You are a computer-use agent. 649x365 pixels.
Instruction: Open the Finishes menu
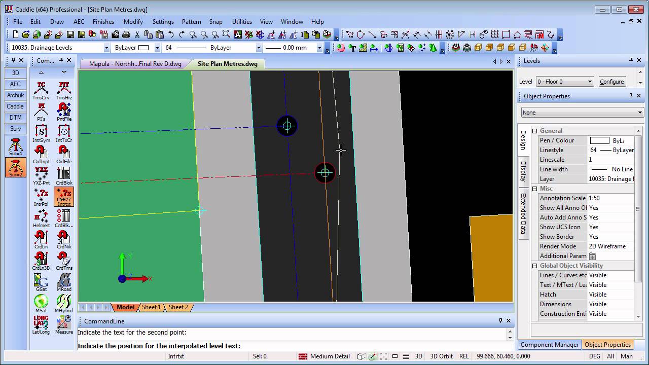click(x=103, y=22)
